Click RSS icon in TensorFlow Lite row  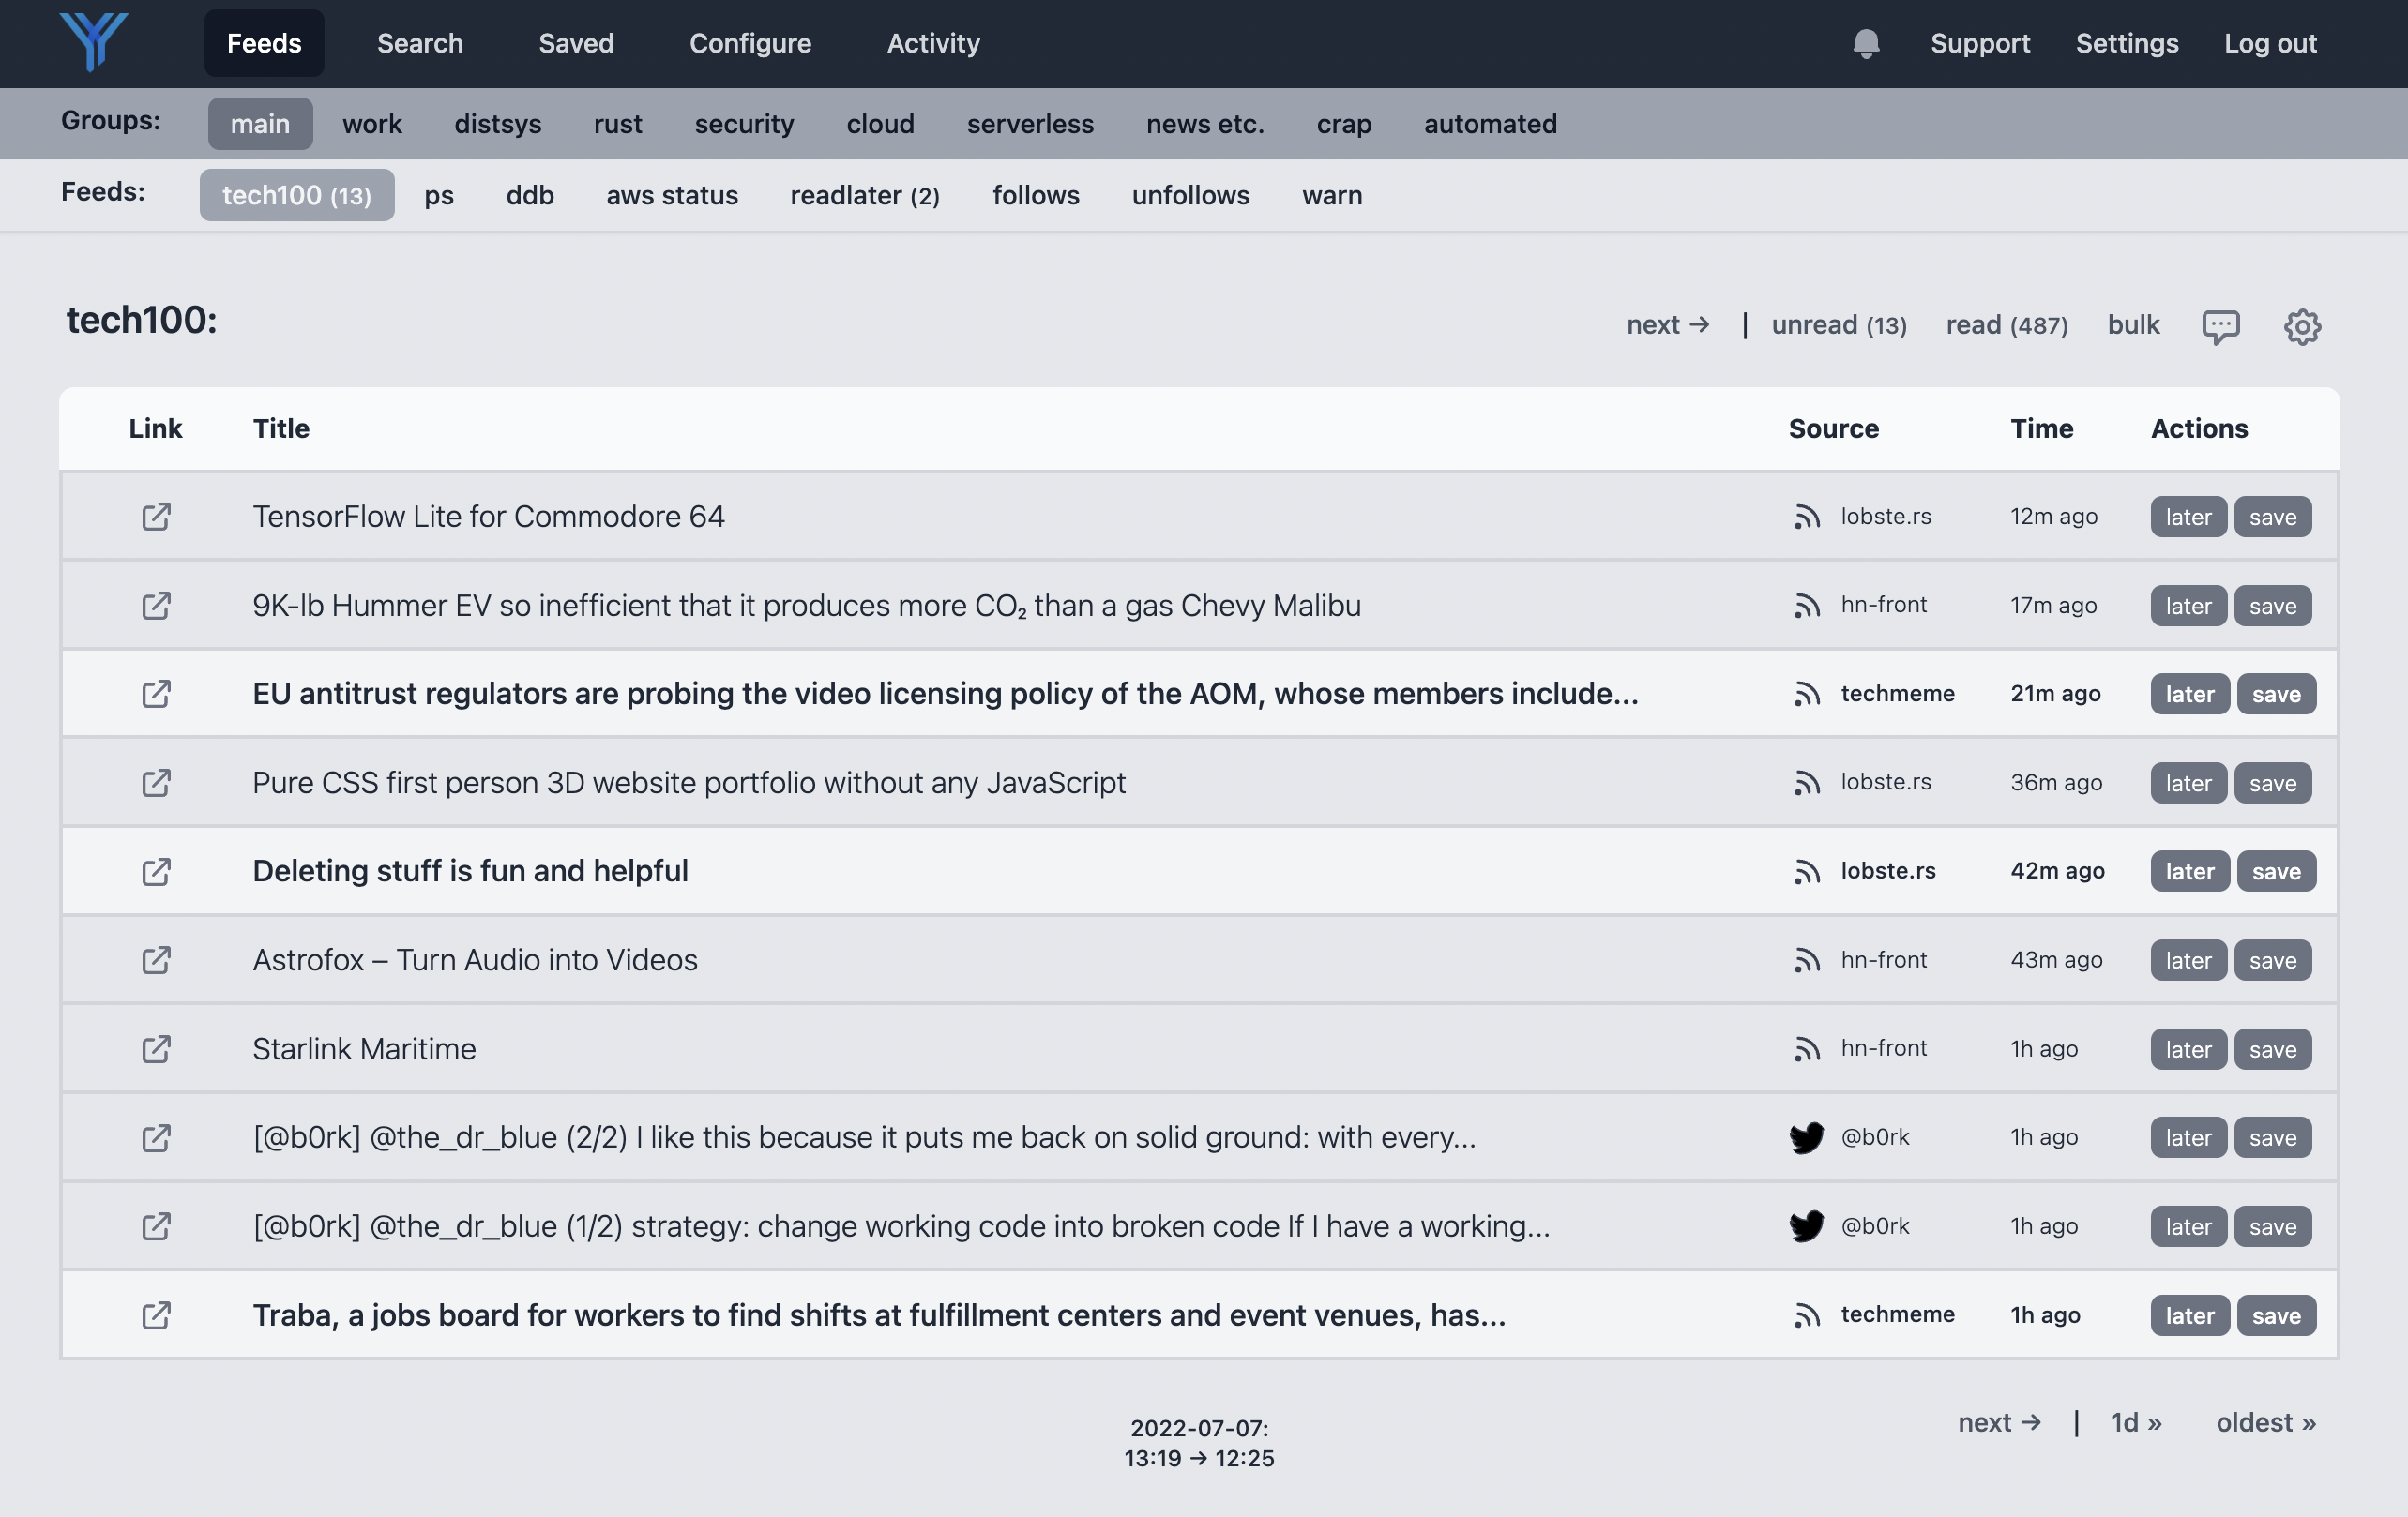point(1806,517)
